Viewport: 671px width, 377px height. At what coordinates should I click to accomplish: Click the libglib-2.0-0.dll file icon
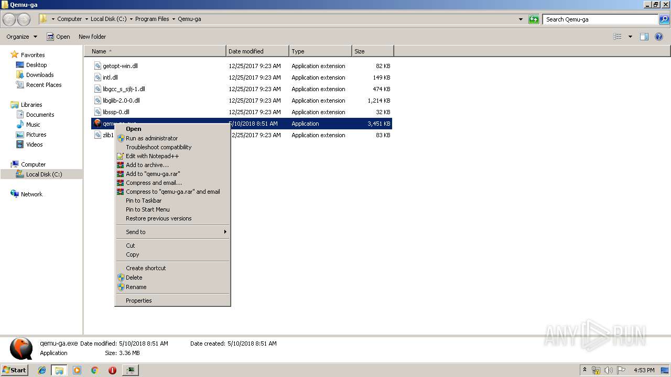(x=98, y=101)
